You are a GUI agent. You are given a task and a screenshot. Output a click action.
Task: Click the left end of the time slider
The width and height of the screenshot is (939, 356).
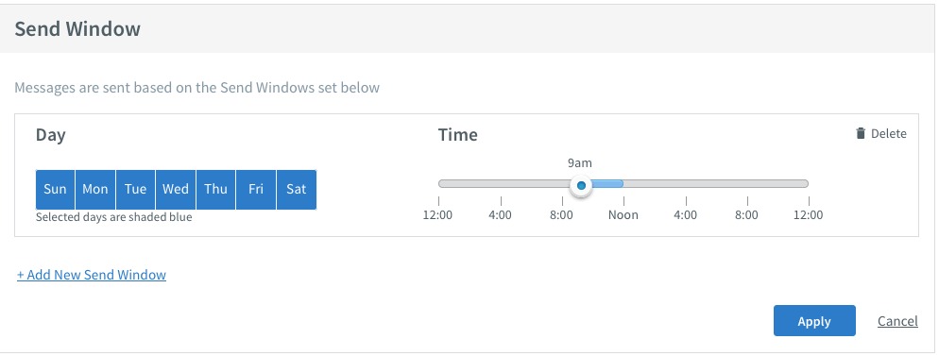point(441,184)
